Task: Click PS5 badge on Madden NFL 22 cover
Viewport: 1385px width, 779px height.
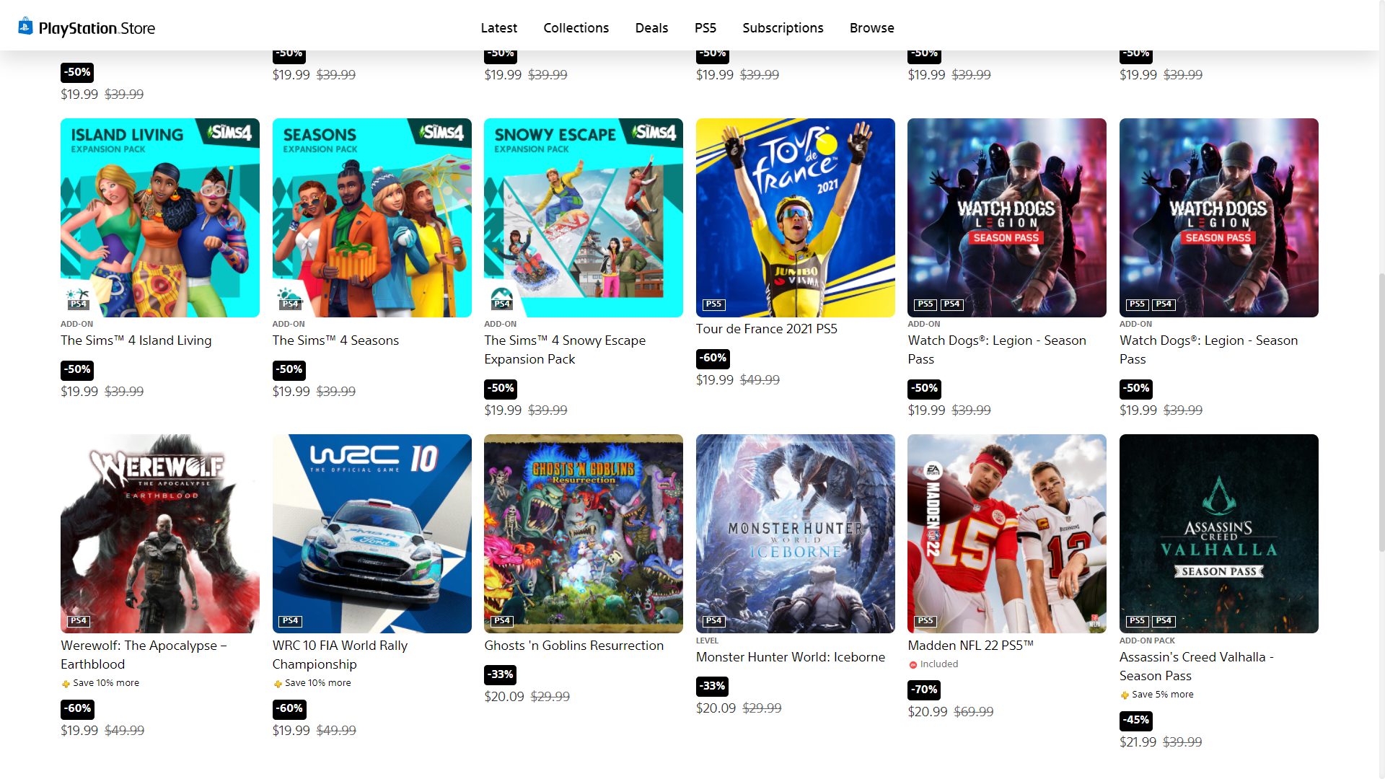Action: 925,621
